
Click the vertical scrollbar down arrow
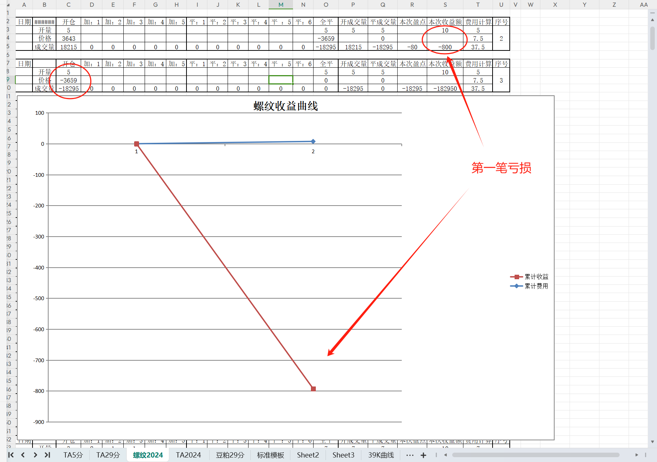pyautogui.click(x=653, y=441)
